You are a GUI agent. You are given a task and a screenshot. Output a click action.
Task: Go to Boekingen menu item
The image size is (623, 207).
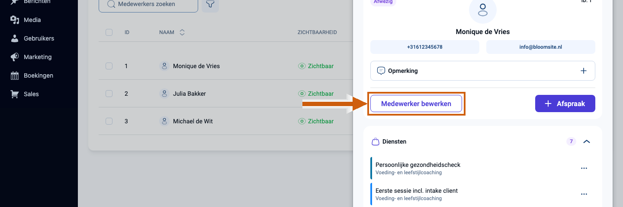tap(39, 75)
